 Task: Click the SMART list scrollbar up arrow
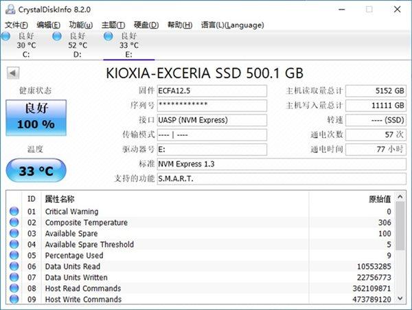(x=400, y=197)
